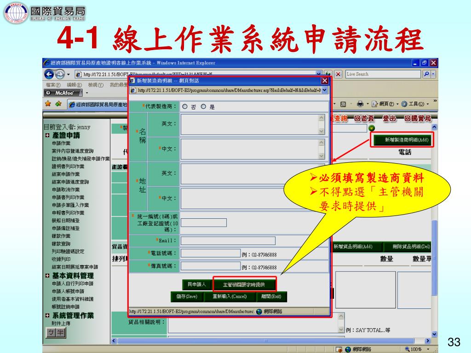
Task: Click the 名稱 中文 text area
Action: pyautogui.click(x=250, y=149)
